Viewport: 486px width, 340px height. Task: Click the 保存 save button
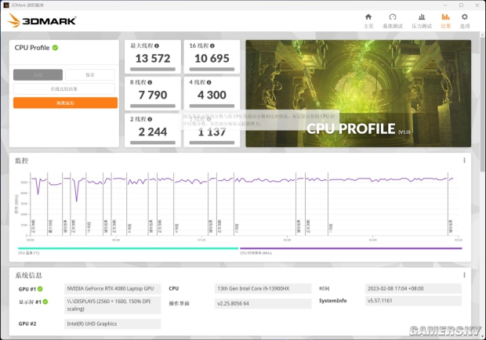pos(90,74)
